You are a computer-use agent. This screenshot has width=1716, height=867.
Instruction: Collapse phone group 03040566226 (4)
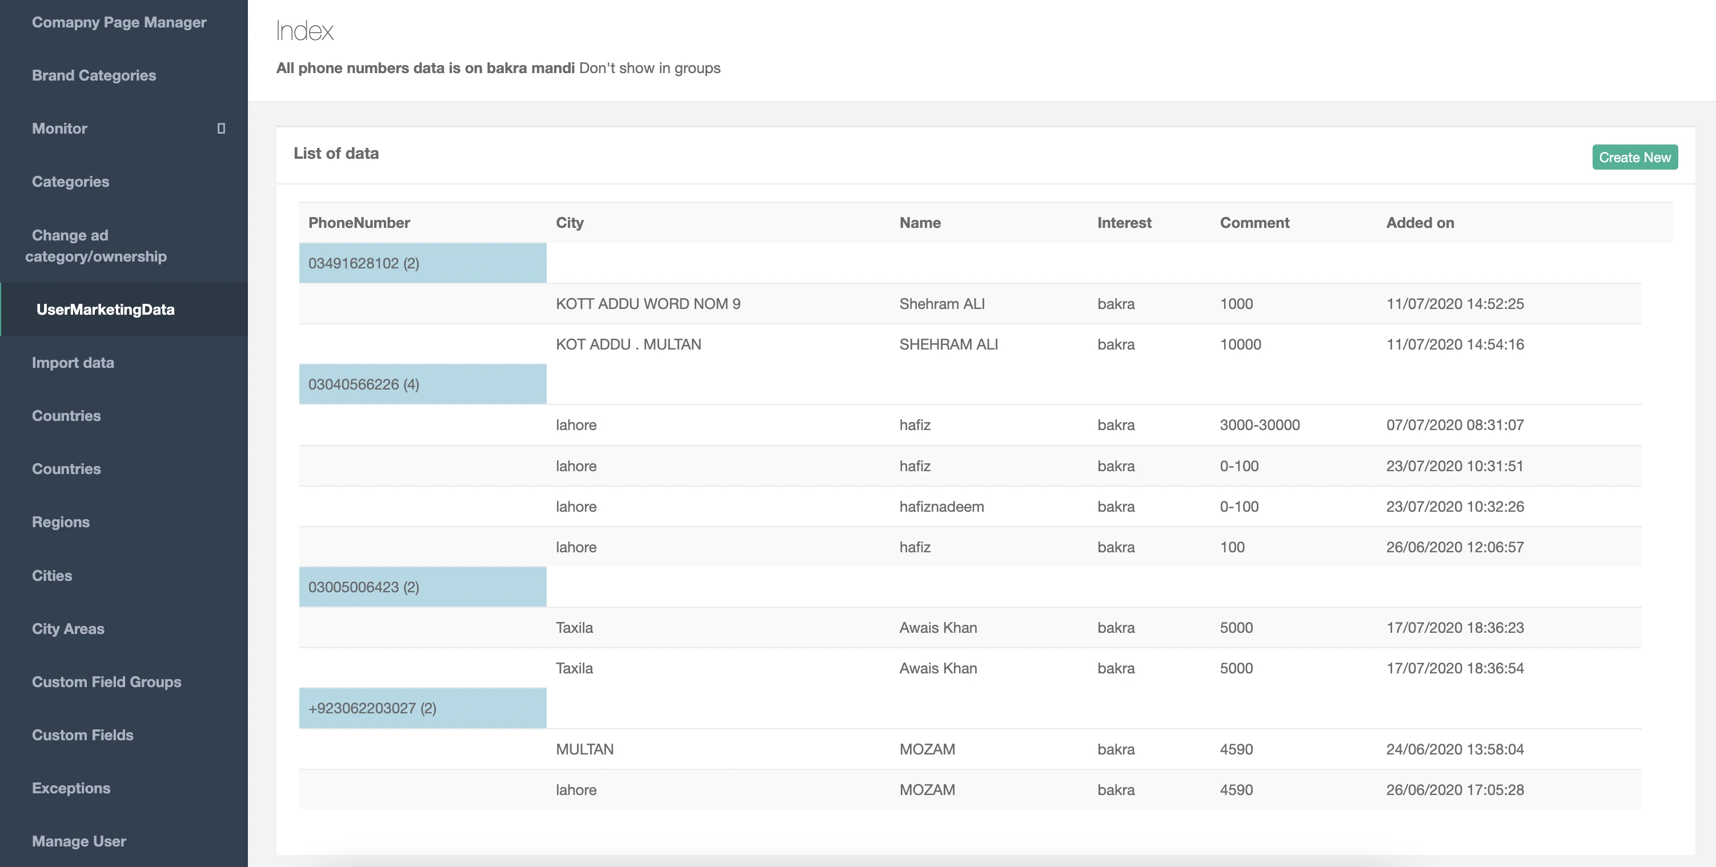pos(363,384)
